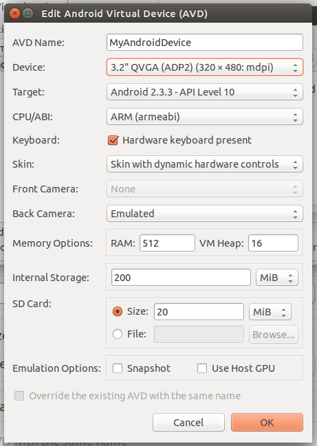Click the 'Internal Storage:' label
Screen dimensions: 317x446
coord(51,278)
